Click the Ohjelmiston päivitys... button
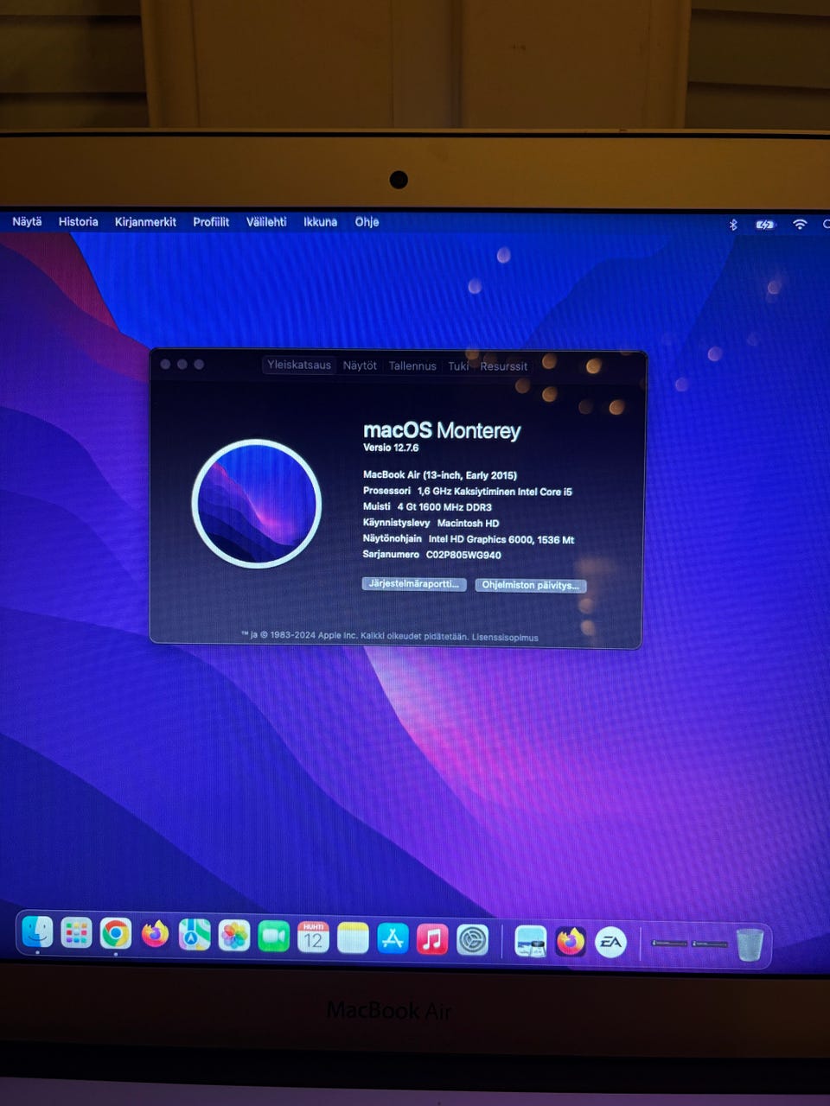The width and height of the screenshot is (830, 1106). tap(530, 585)
